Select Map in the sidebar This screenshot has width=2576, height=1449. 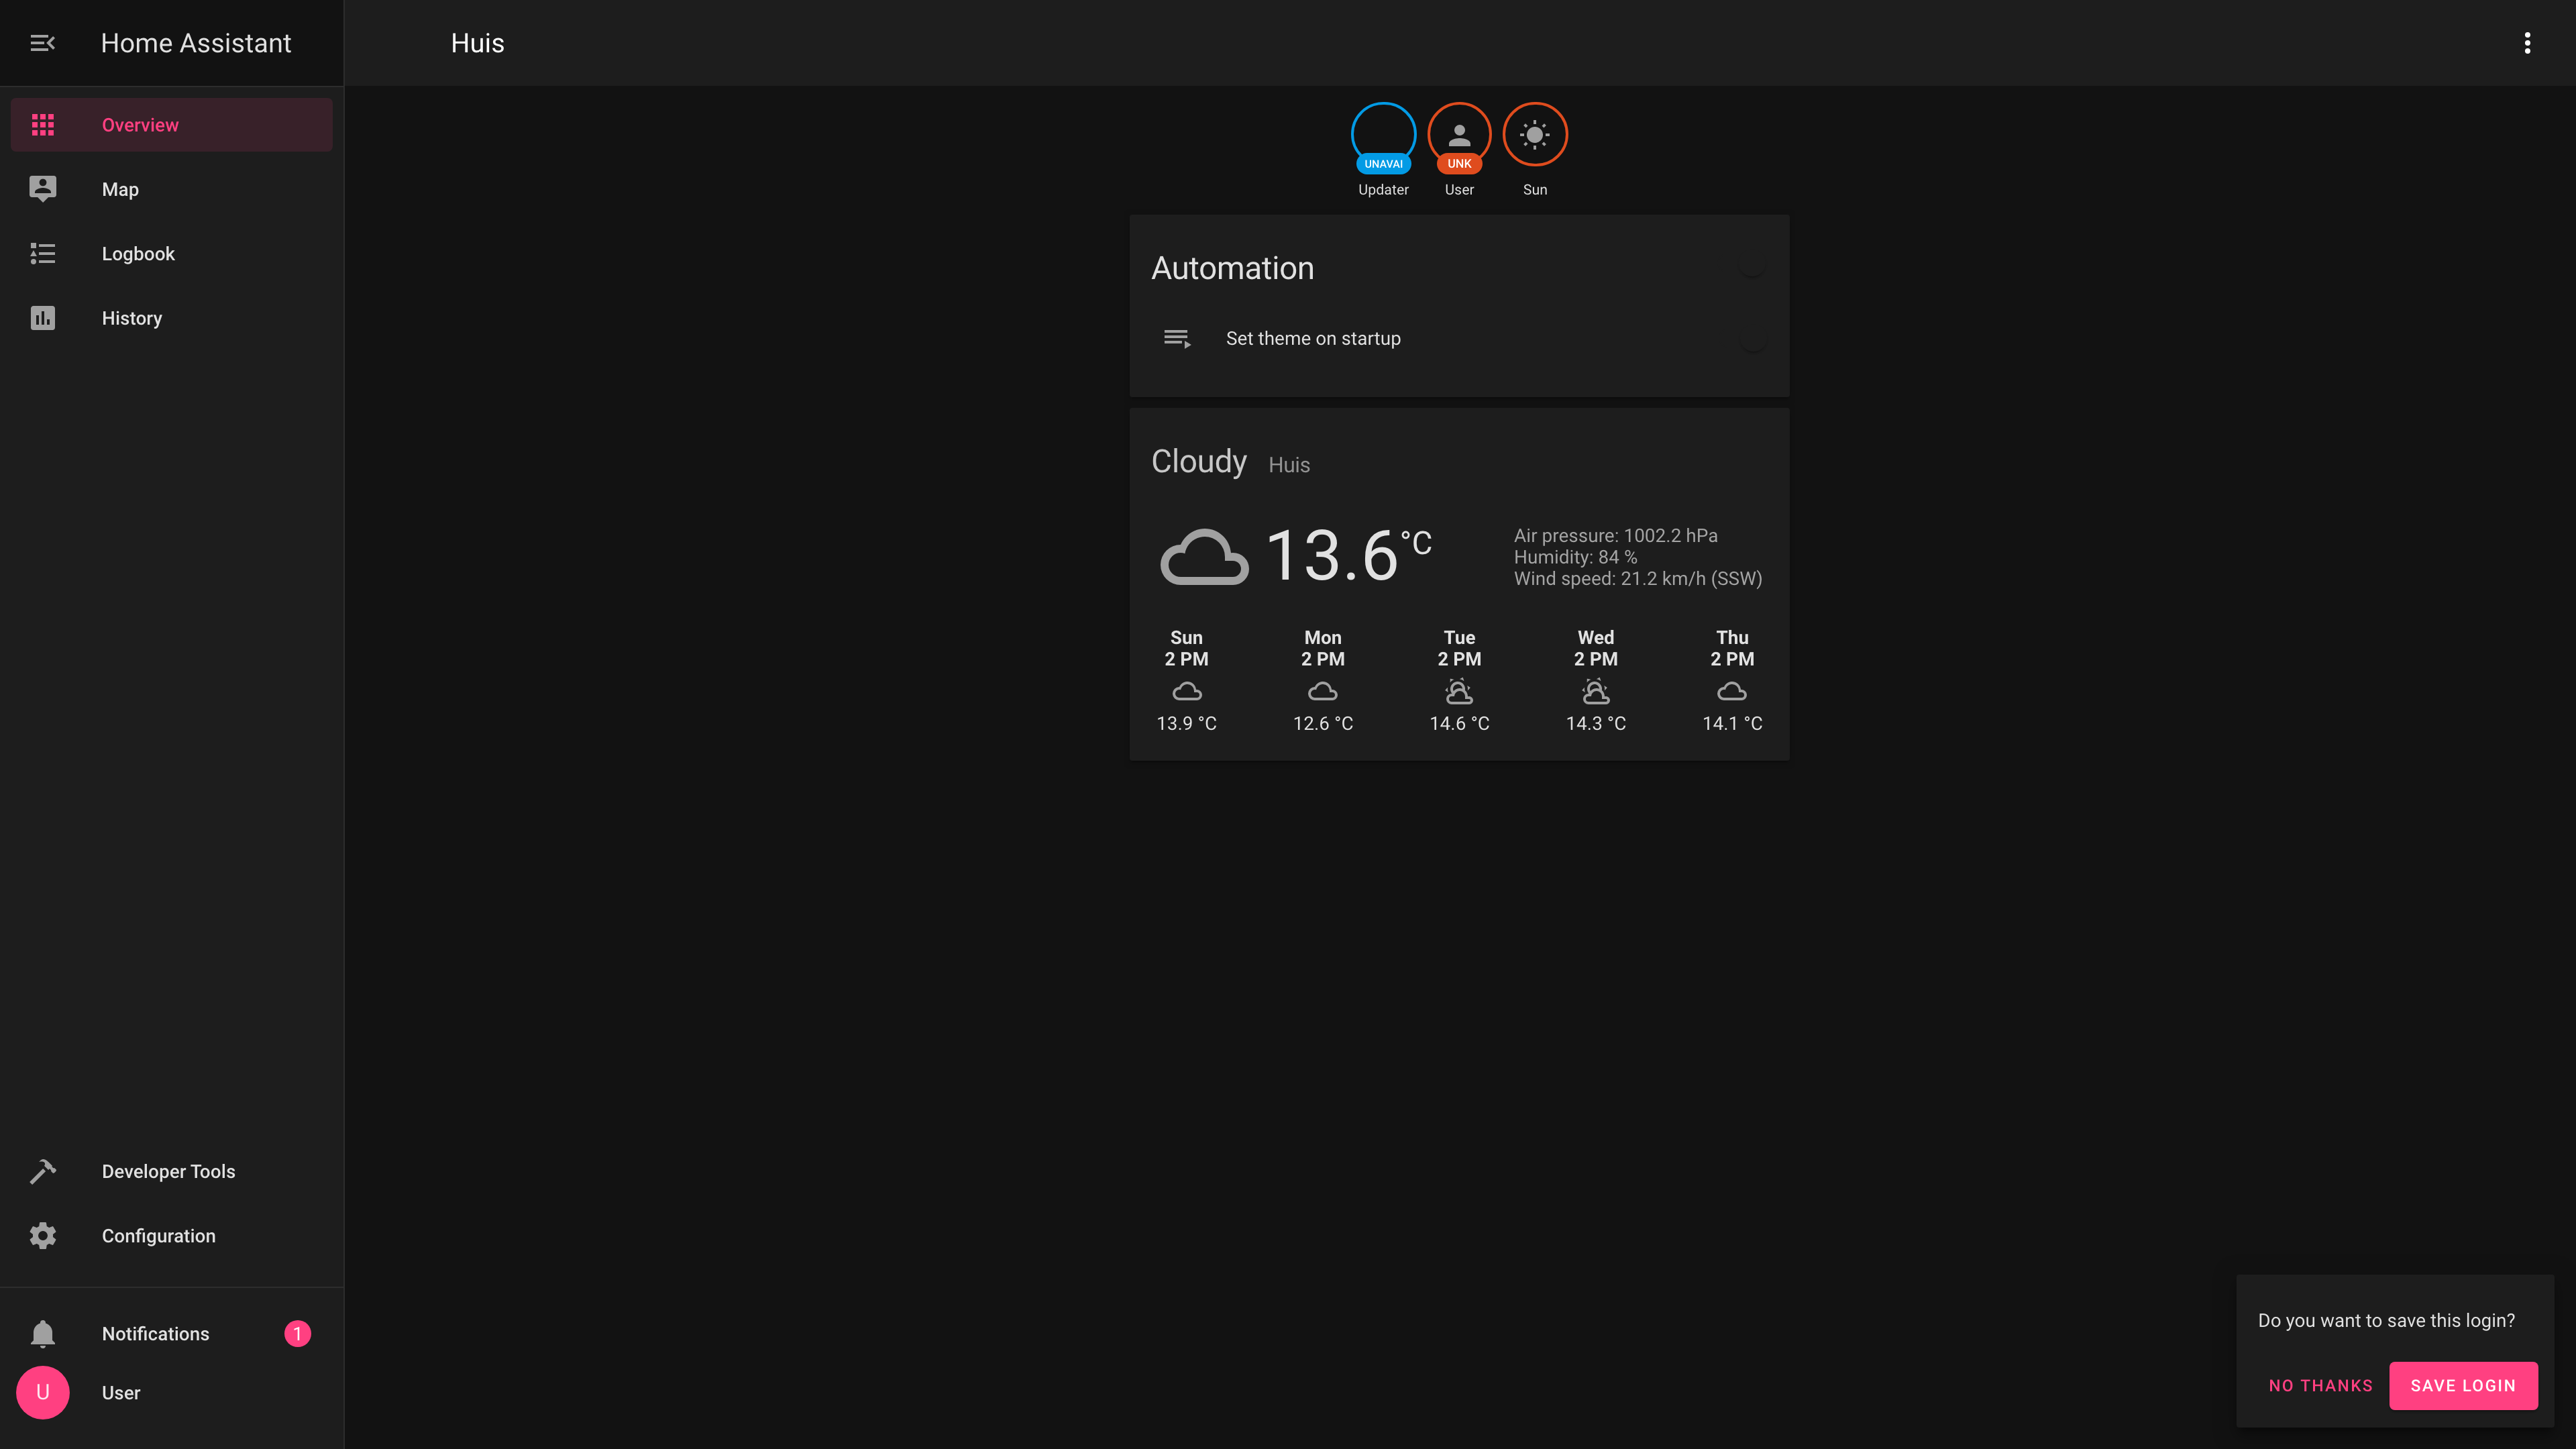point(172,189)
